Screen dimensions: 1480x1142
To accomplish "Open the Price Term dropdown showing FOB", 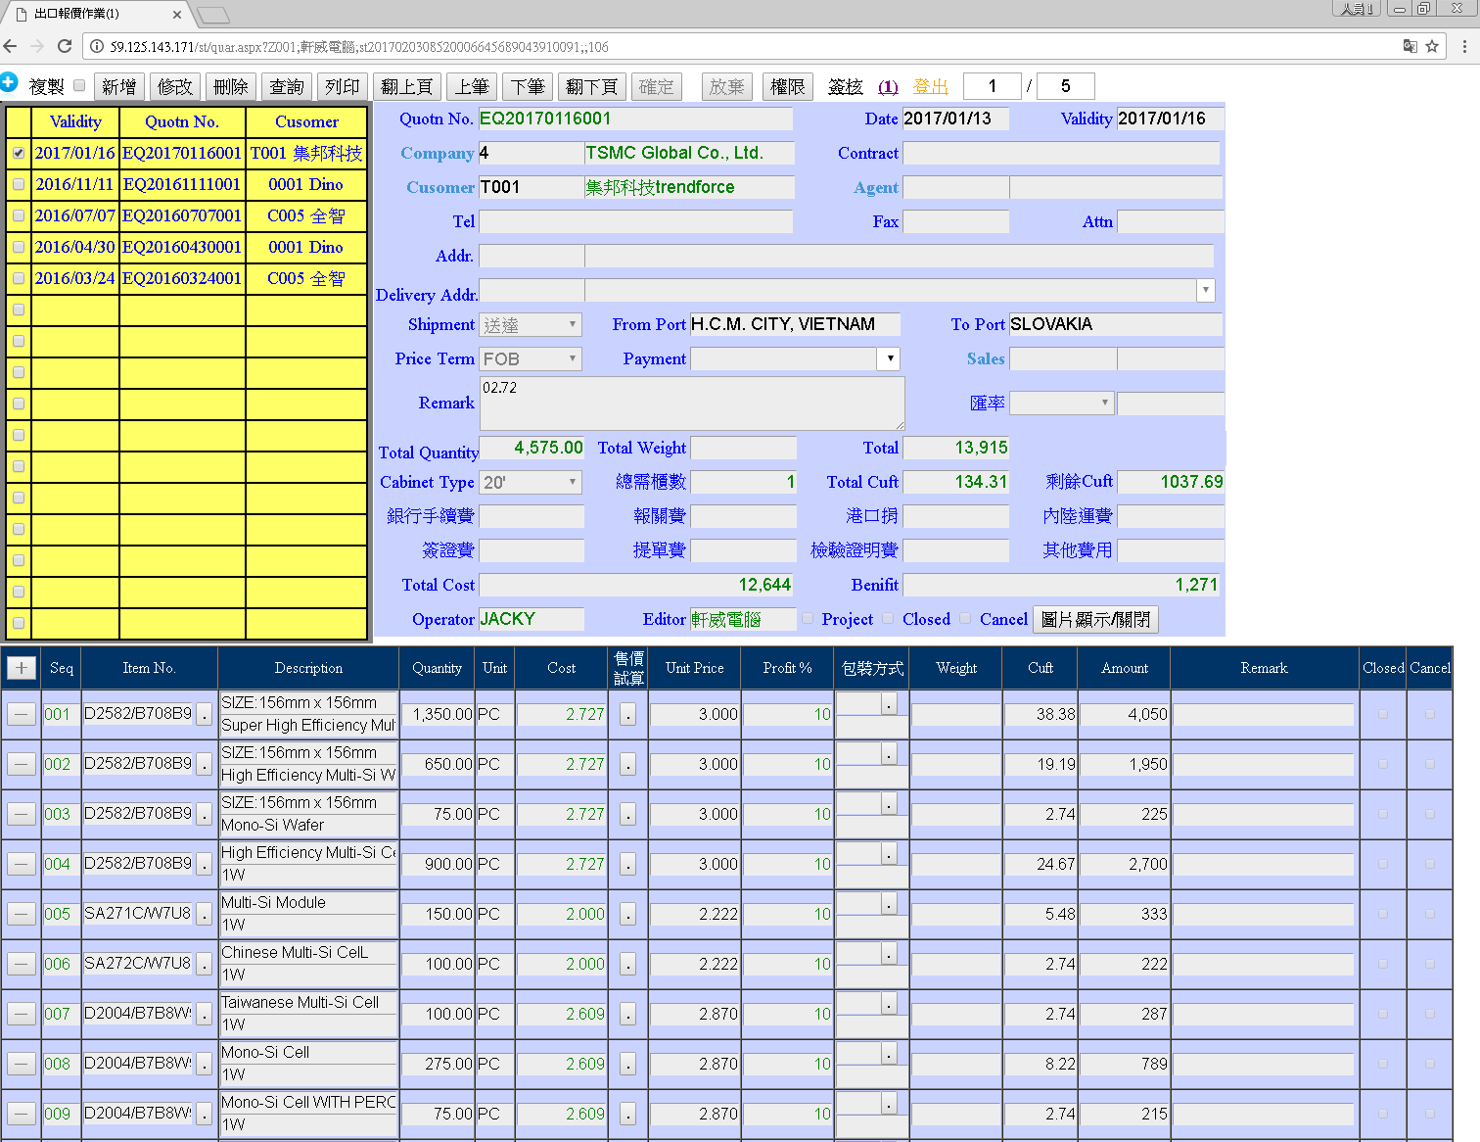I will click(x=531, y=359).
